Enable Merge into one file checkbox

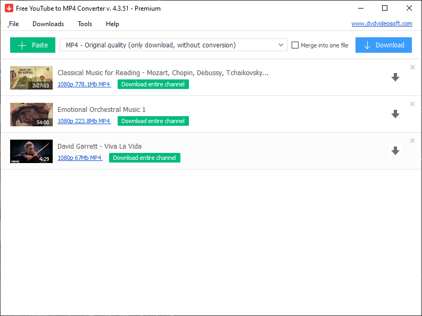click(295, 45)
